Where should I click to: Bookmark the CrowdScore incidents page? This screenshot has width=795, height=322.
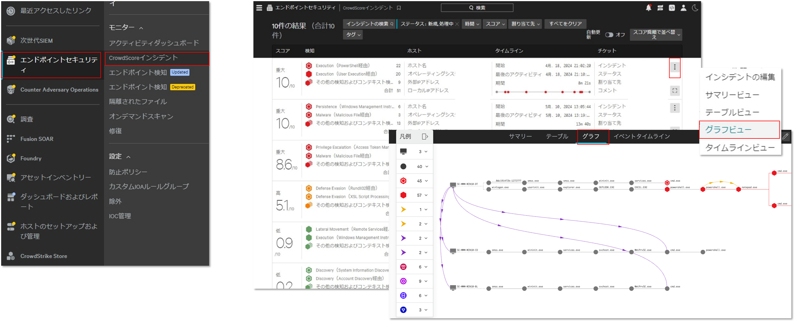(399, 8)
